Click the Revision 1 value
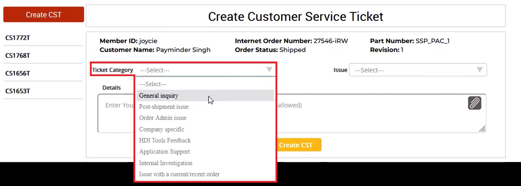Image resolution: width=521 pixels, height=186 pixels. click(x=402, y=50)
